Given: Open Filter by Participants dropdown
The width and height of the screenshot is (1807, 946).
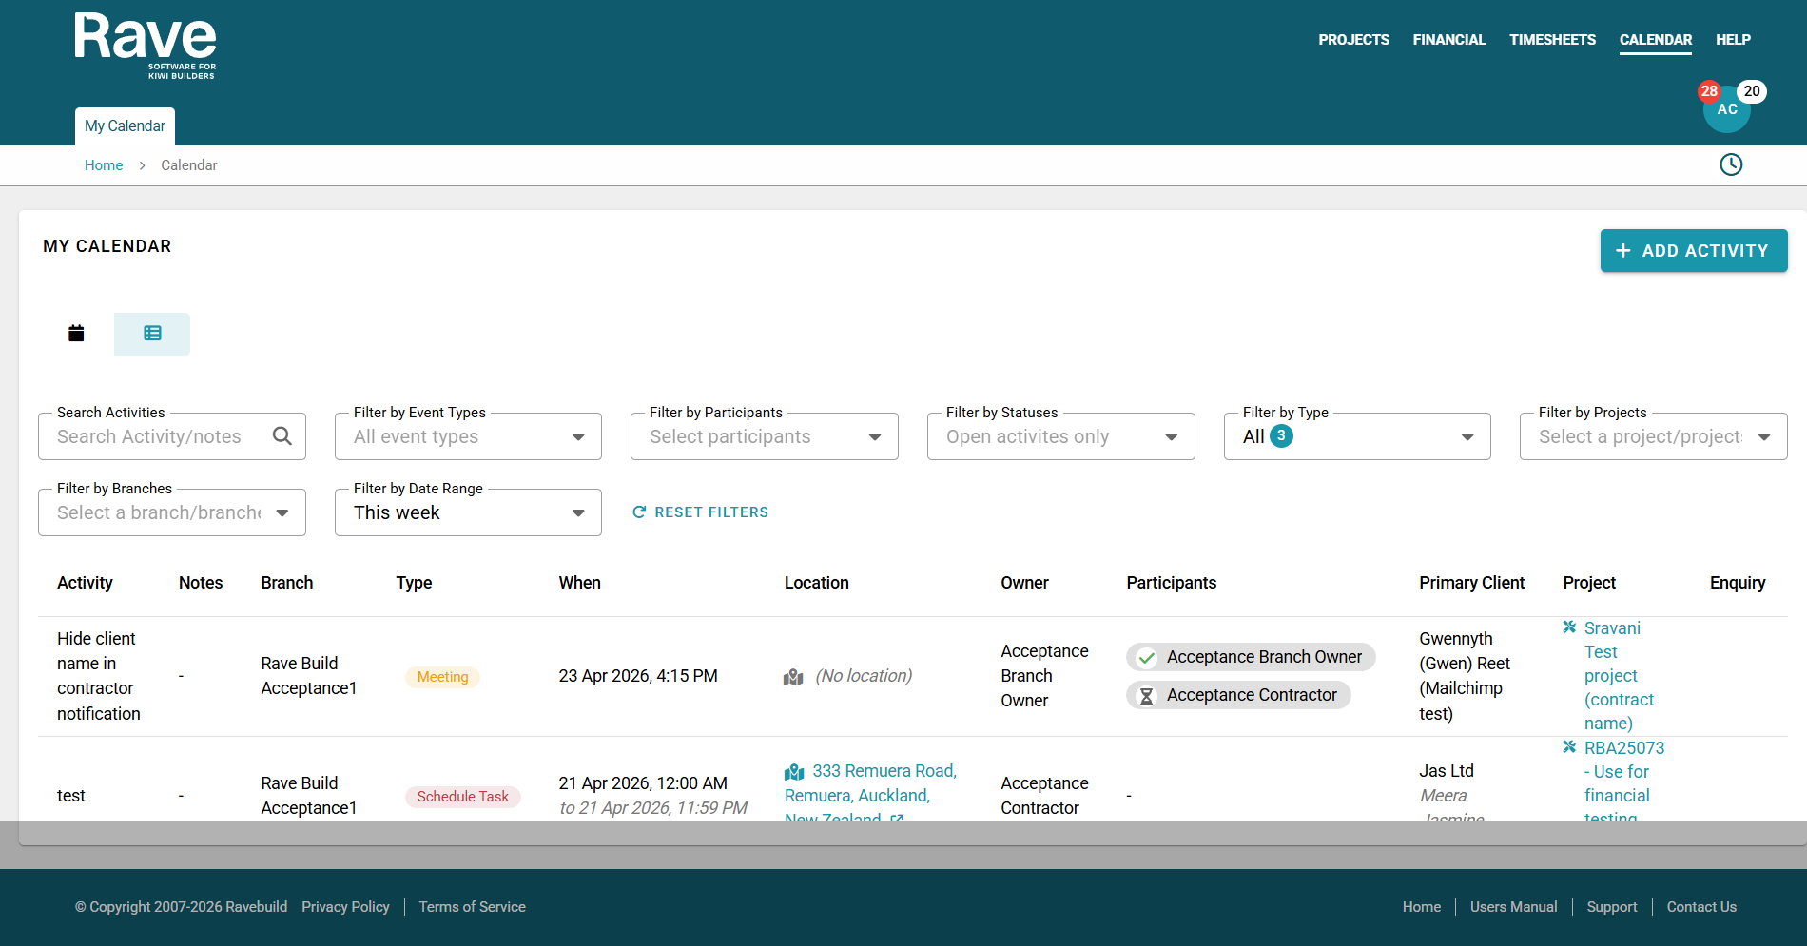Looking at the screenshot, I should 765,436.
